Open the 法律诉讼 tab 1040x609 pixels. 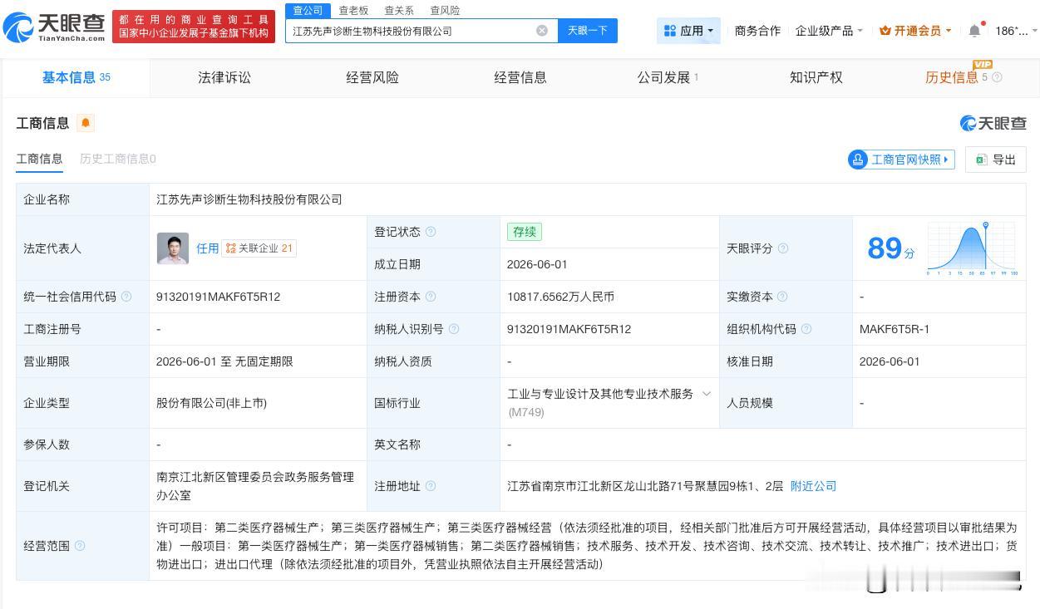tap(224, 77)
